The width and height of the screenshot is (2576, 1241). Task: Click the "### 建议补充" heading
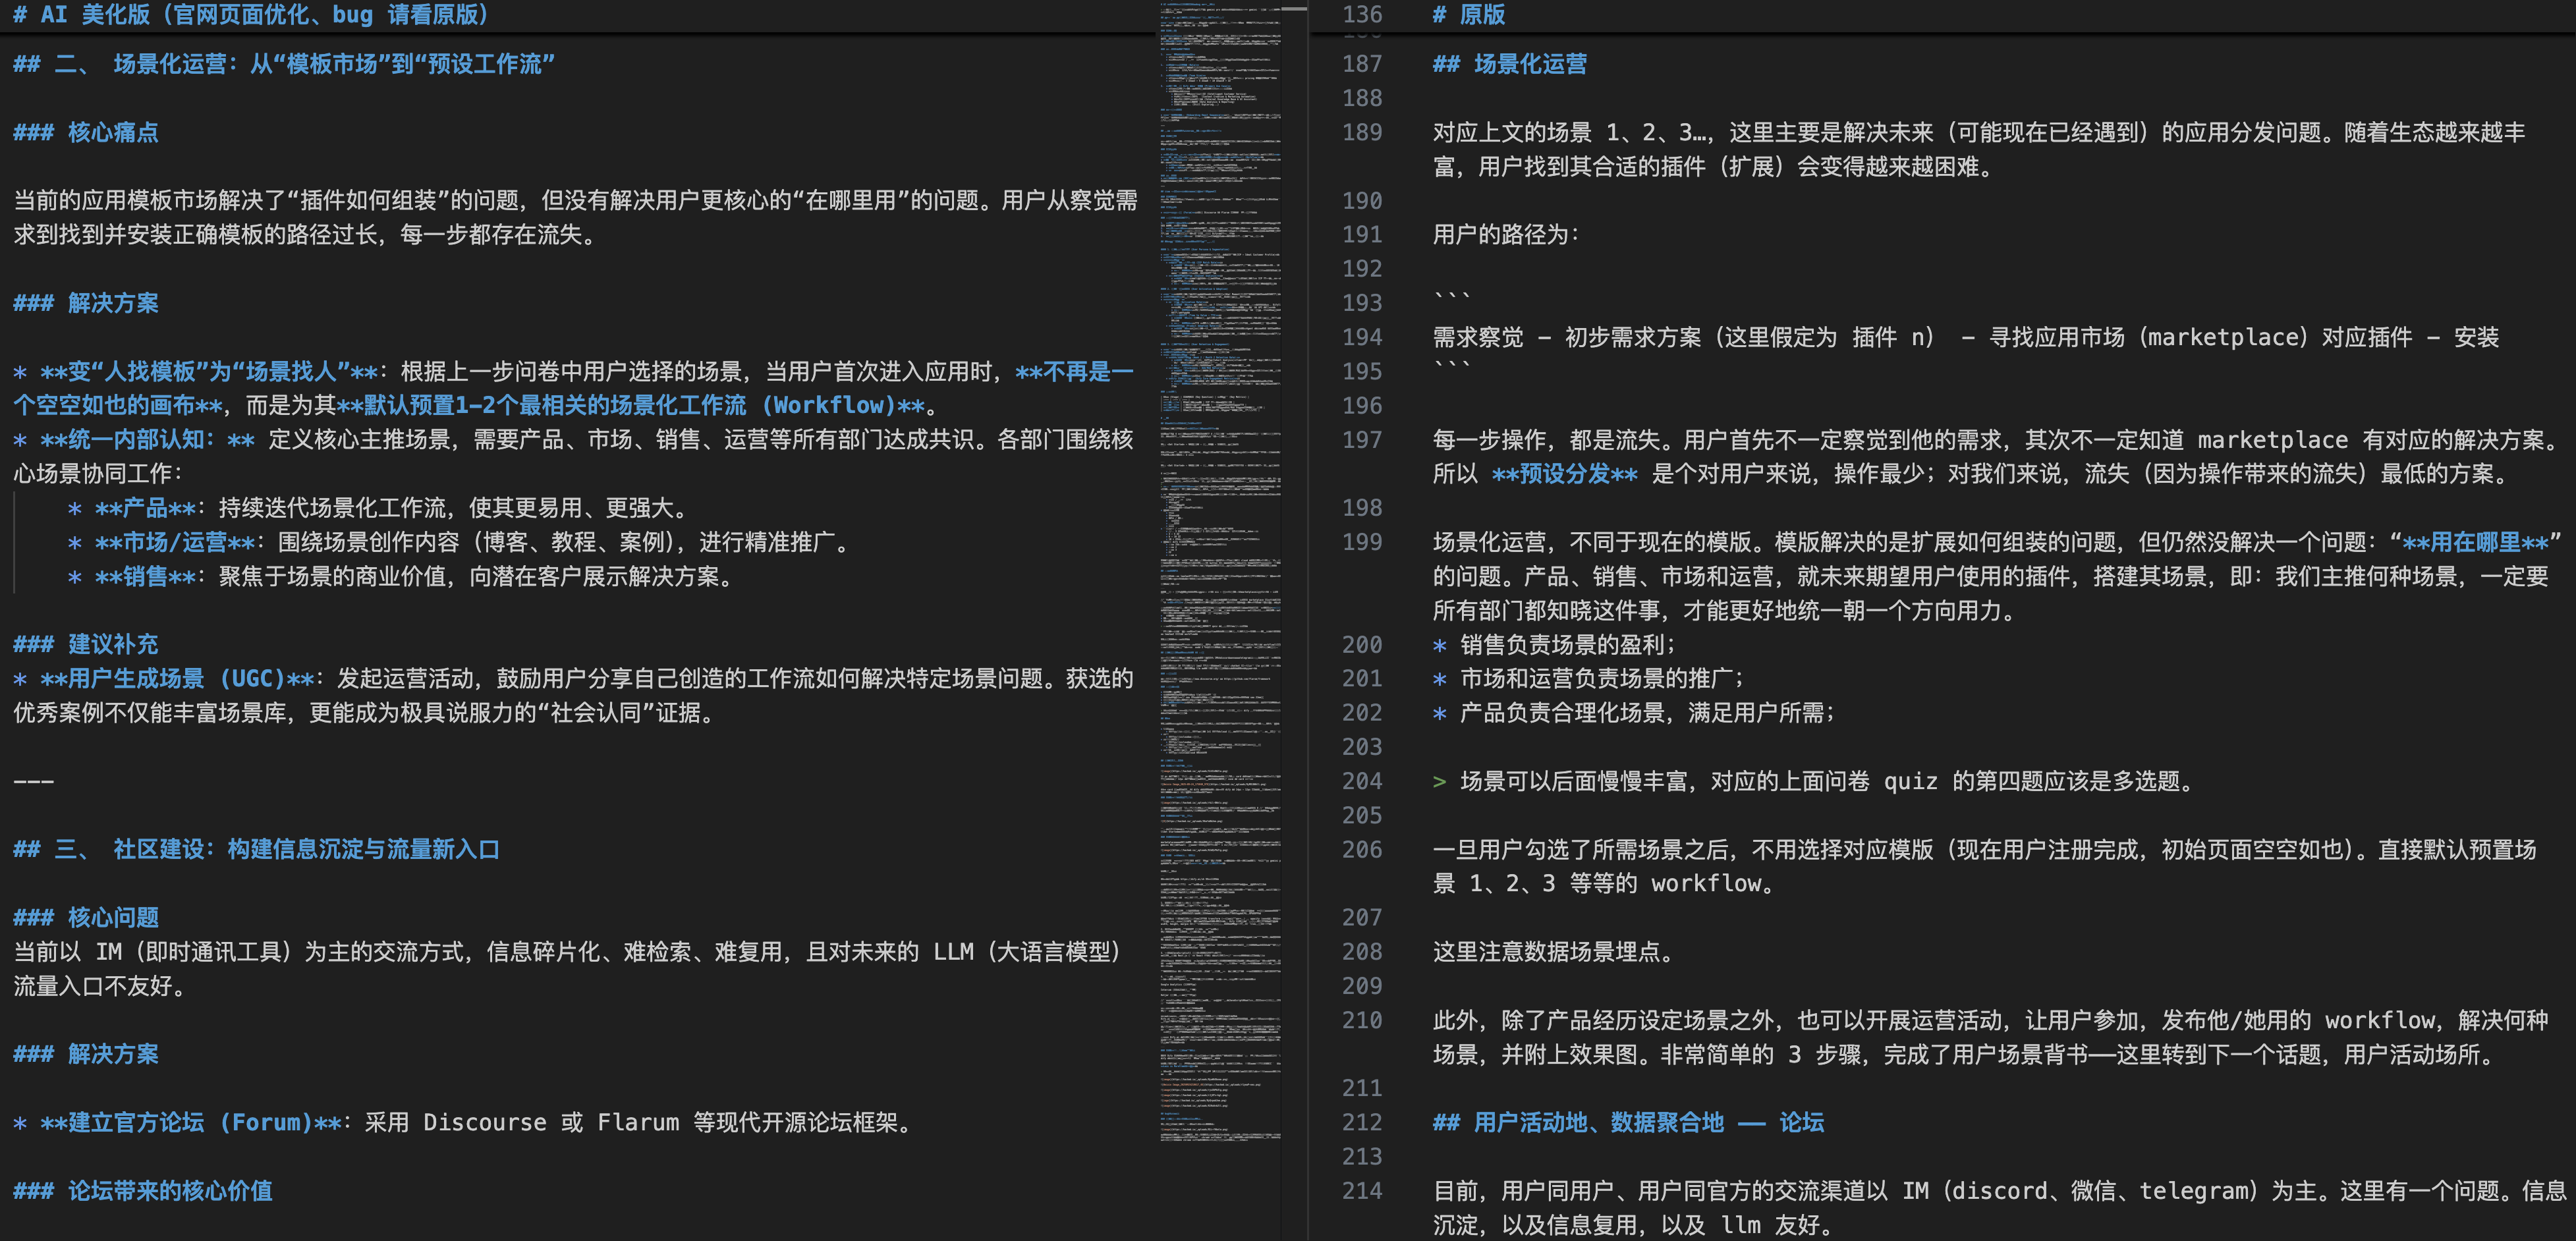(x=86, y=644)
